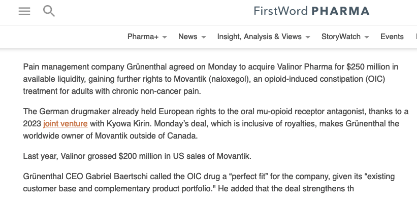Click the paragraph quoting CEO Gabriel Baertschi
Image resolution: width=417 pixels, height=203 pixels.
(203, 183)
